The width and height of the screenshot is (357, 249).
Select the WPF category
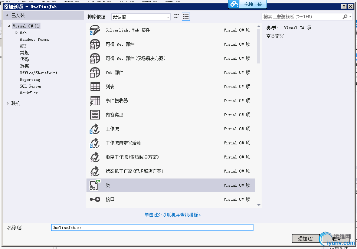click(x=23, y=46)
